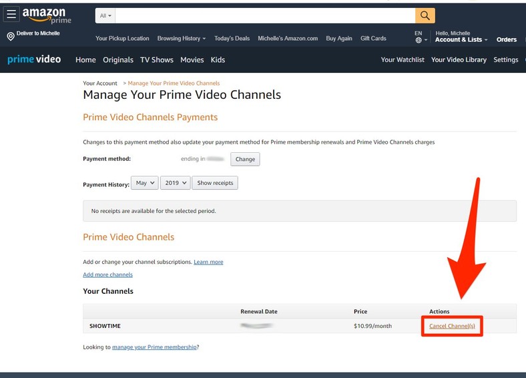
Task: Open the All search category dropdown
Action: (105, 15)
